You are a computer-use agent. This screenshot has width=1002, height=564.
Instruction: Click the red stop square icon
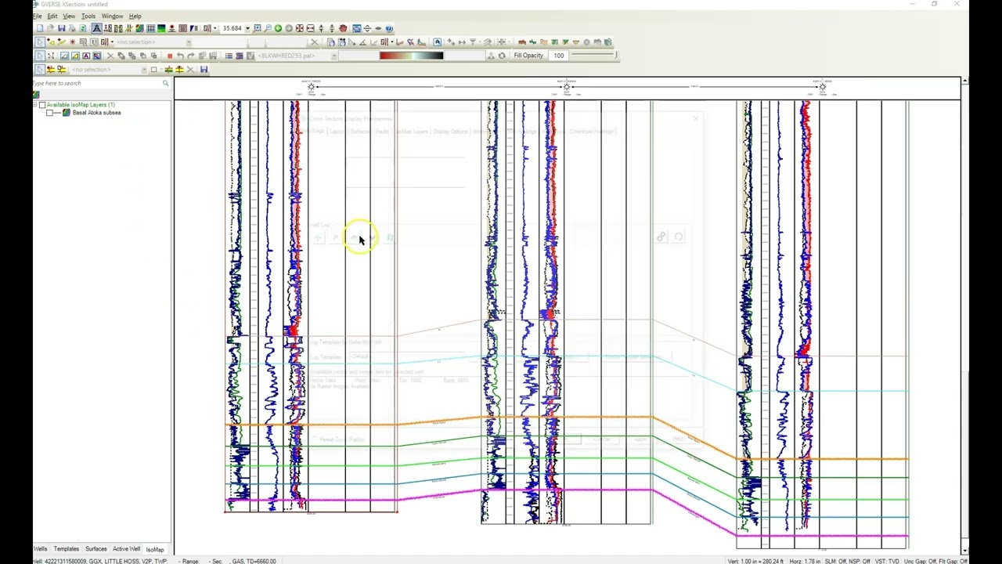(x=170, y=56)
